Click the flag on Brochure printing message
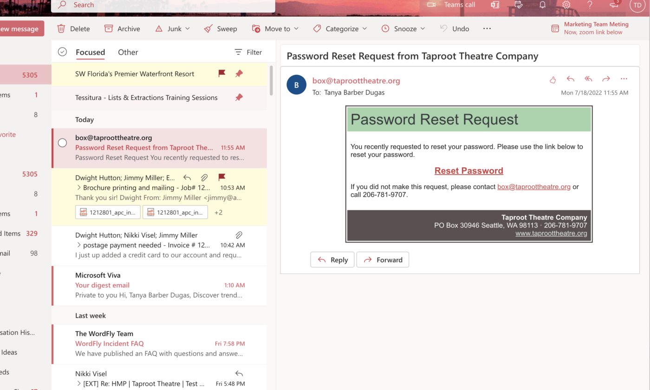 click(x=222, y=177)
